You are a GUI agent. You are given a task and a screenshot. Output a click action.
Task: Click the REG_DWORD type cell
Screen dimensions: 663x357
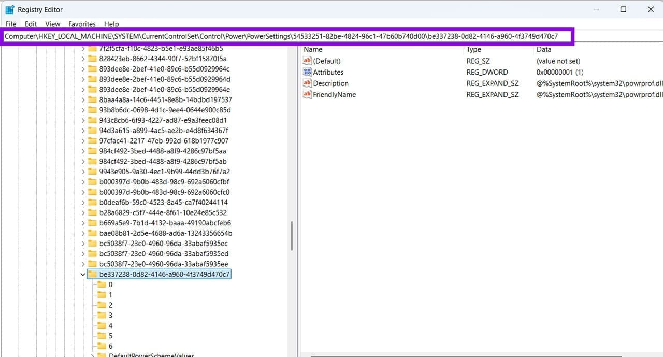click(x=487, y=72)
